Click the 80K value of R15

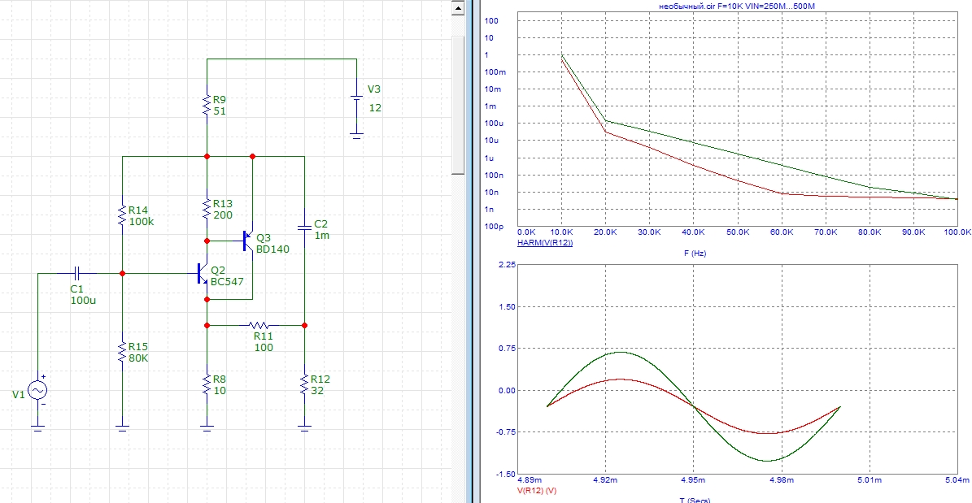[x=139, y=358]
